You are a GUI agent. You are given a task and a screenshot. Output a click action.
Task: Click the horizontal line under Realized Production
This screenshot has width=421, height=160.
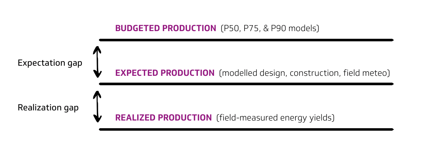pyautogui.click(x=246, y=130)
